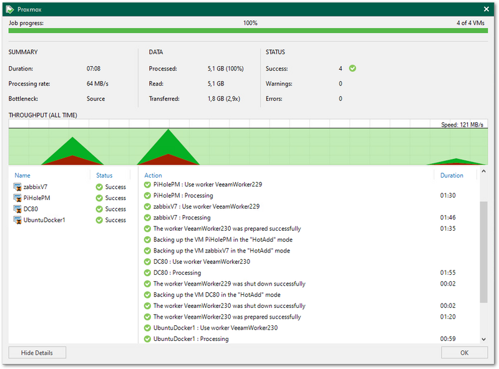Select the PiHolePM : Processing log entry

pos(183,196)
